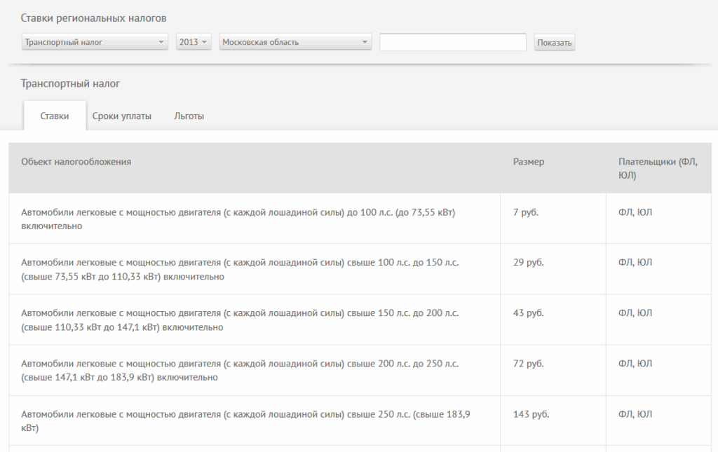Click the 7 руб. rate cell
This screenshot has height=452, width=718.
pyautogui.click(x=525, y=212)
